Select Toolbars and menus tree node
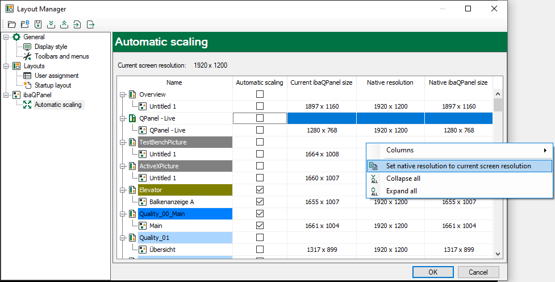Screen dimensions: 555x282 61,56
